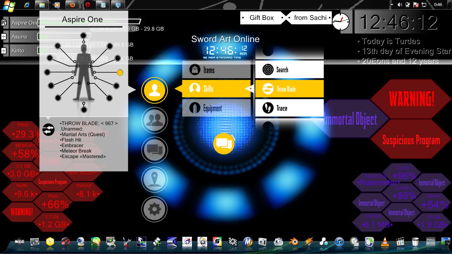
Task: Click the Meteor Break skill text
Action: (x=76, y=151)
